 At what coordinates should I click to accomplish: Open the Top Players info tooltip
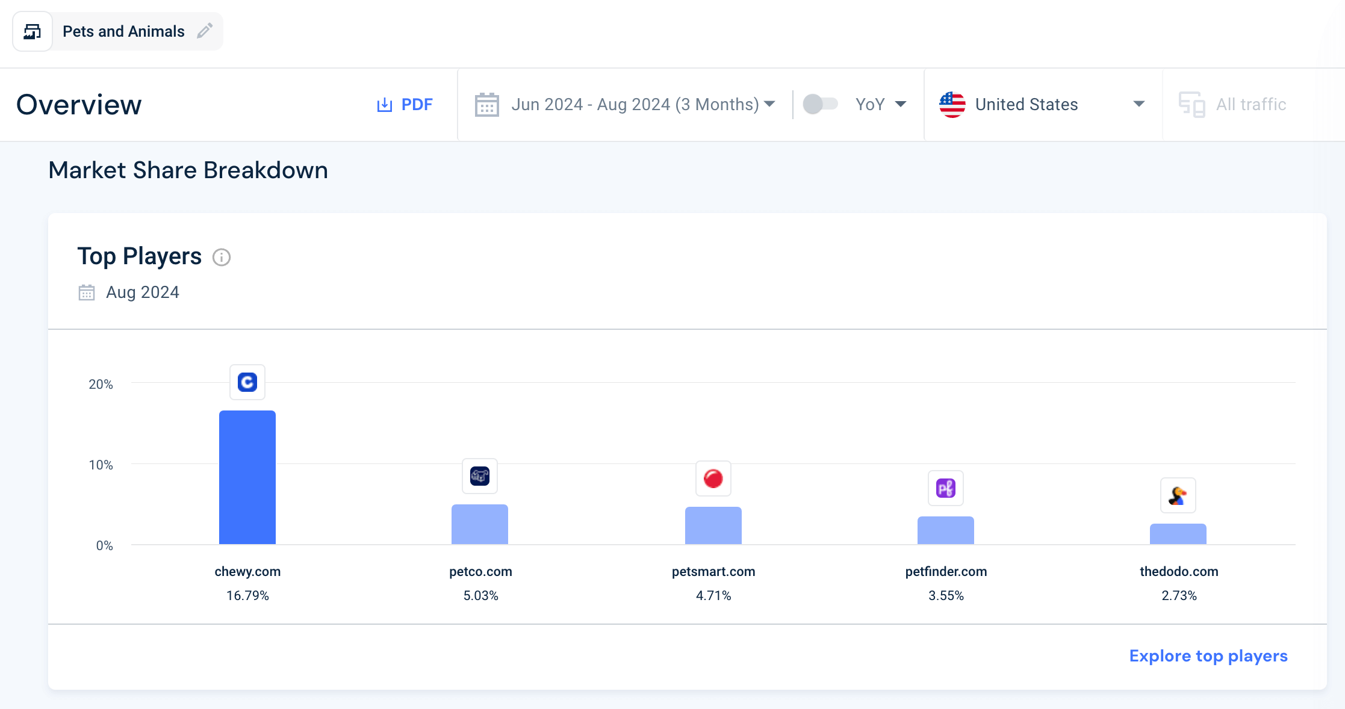[222, 258]
